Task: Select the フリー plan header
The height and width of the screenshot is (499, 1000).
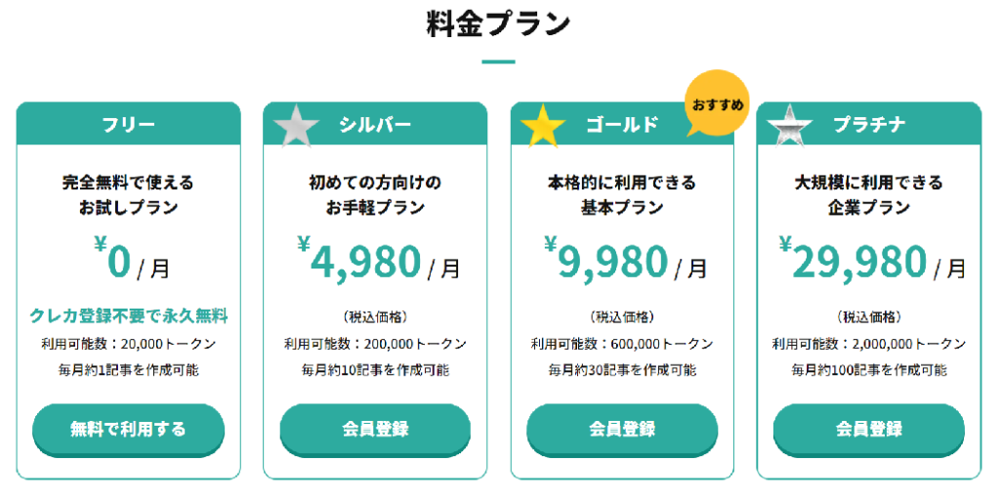Action: point(128,124)
